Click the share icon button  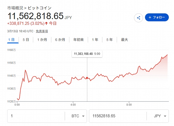tap(139, 18)
